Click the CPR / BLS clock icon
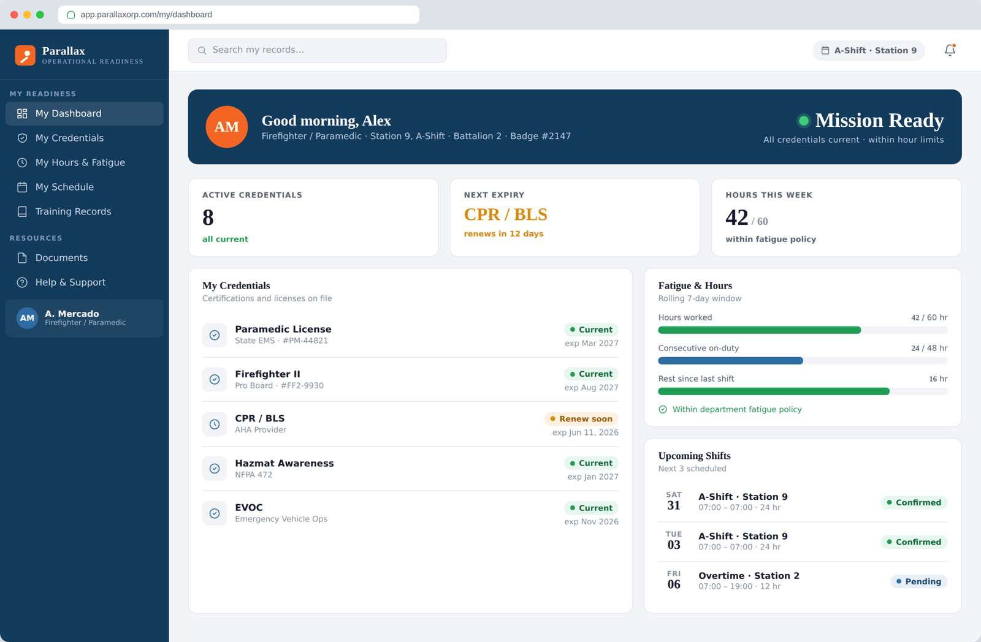The height and width of the screenshot is (642, 981). [x=215, y=424]
